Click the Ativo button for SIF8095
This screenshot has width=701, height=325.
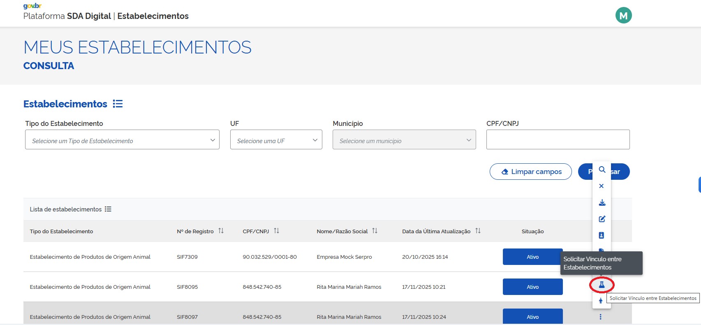532,287
